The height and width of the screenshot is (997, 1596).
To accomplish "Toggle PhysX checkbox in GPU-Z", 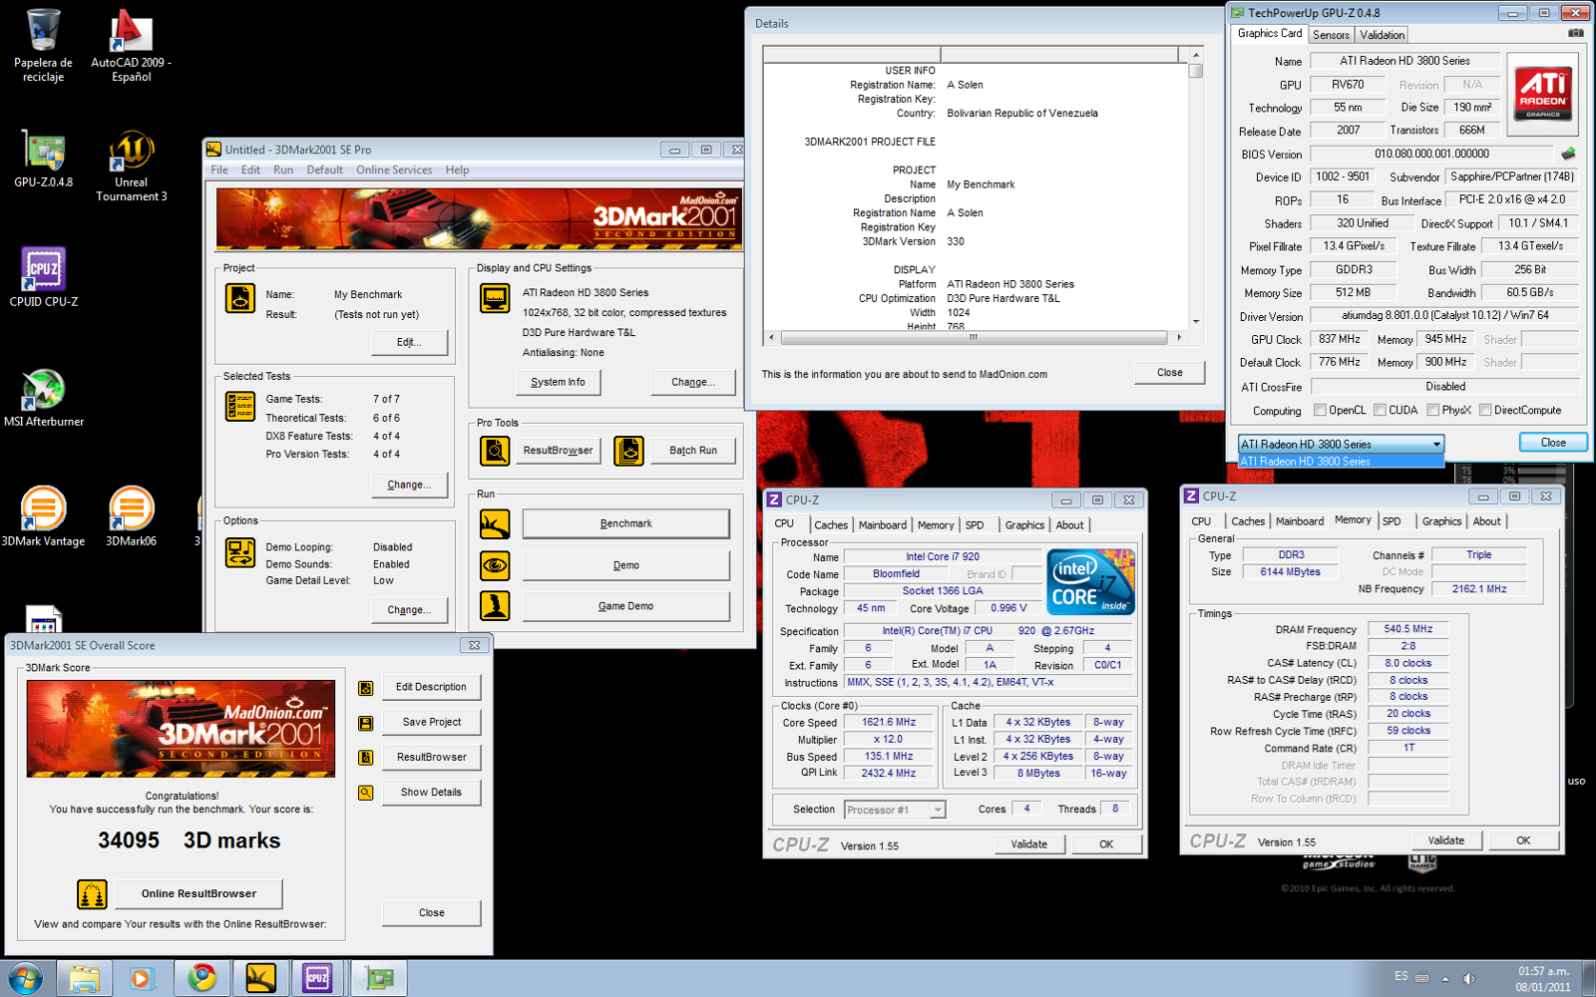I will point(1433,410).
